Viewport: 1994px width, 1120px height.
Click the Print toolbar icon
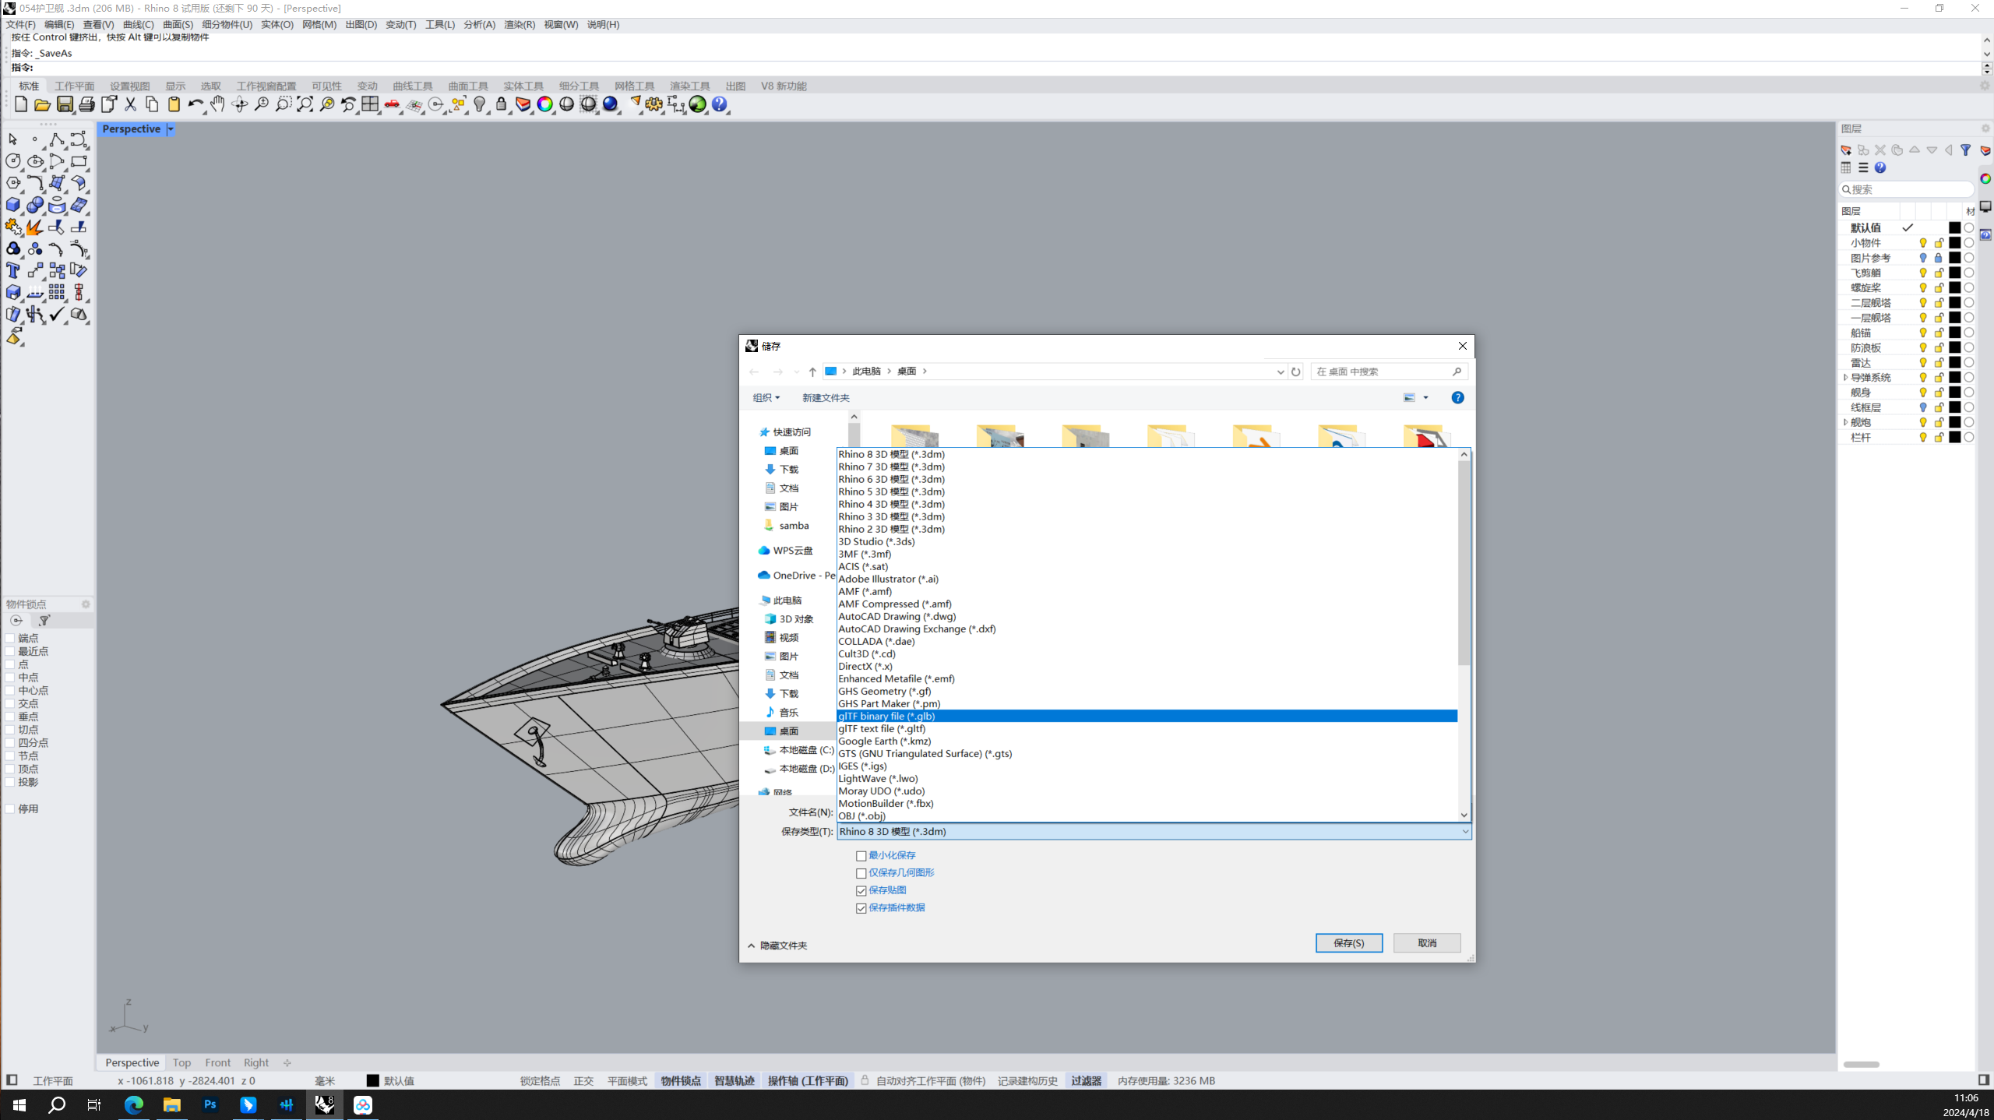pos(86,104)
